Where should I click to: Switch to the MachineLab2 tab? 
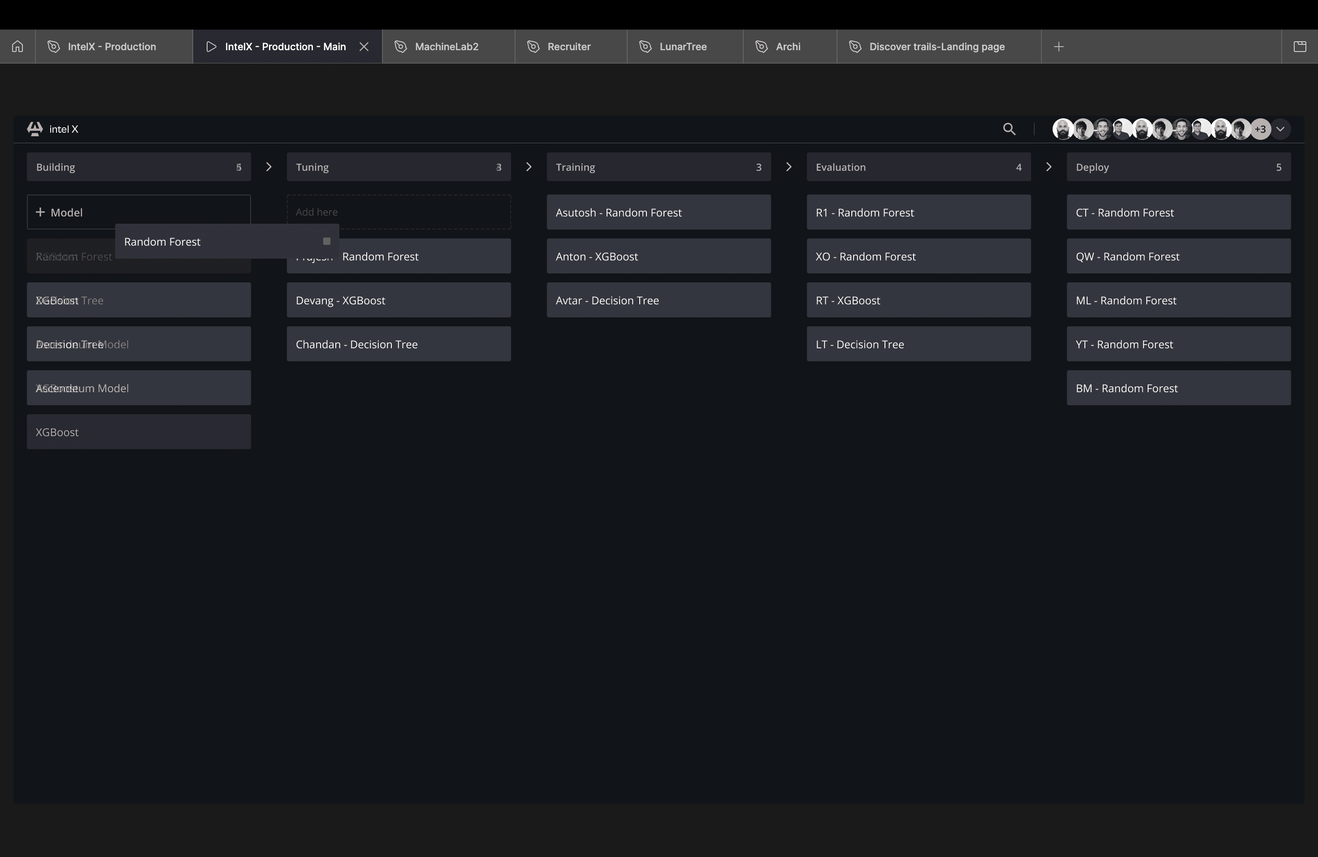tap(447, 47)
